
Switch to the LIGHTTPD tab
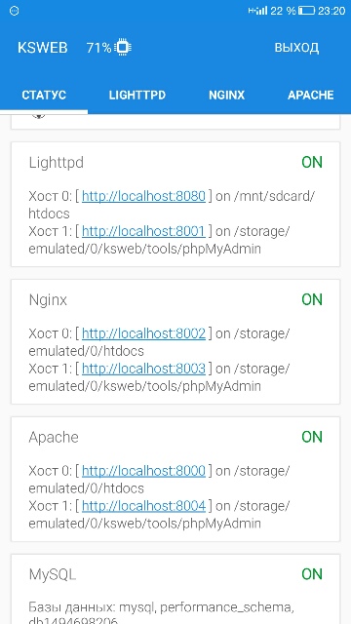pos(137,96)
